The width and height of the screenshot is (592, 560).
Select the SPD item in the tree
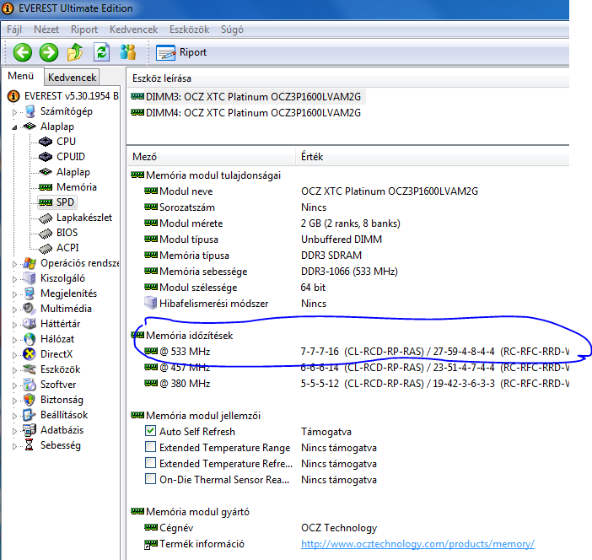click(x=57, y=202)
